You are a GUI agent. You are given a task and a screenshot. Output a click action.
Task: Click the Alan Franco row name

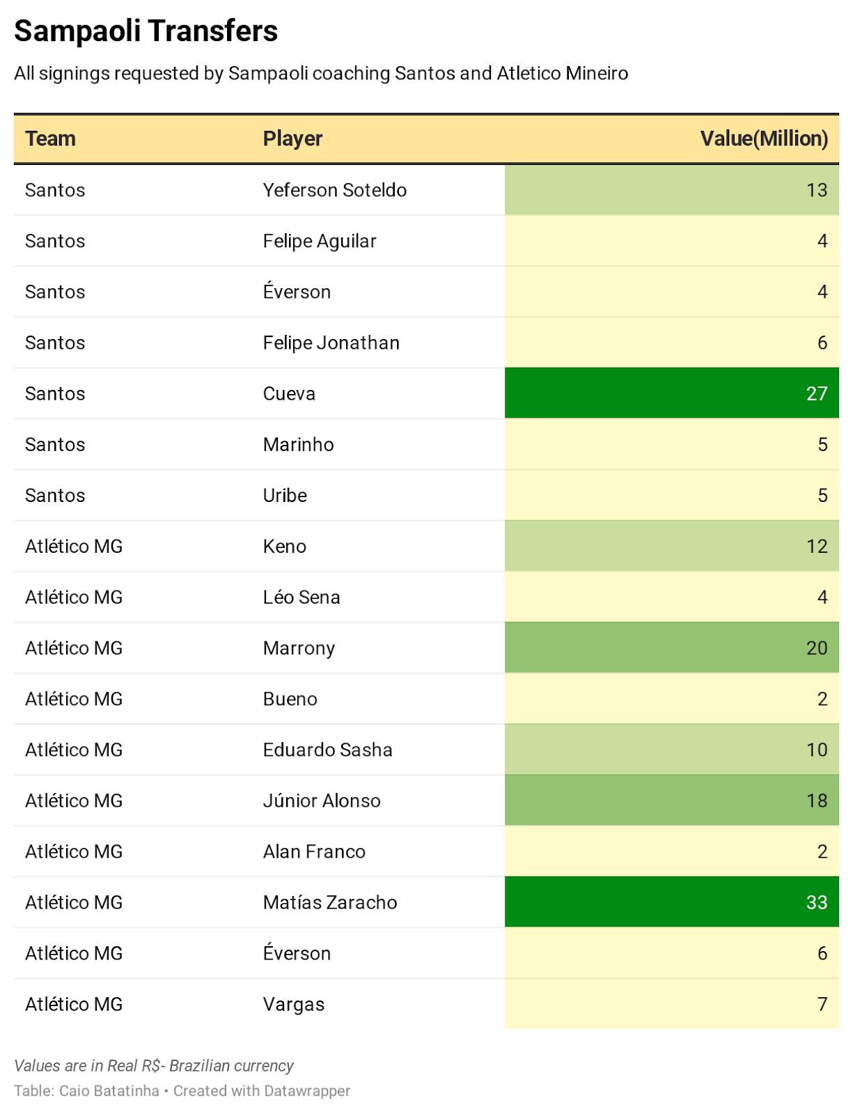[314, 852]
